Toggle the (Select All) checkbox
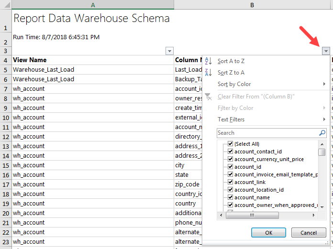The image size is (333, 249). coord(230,144)
